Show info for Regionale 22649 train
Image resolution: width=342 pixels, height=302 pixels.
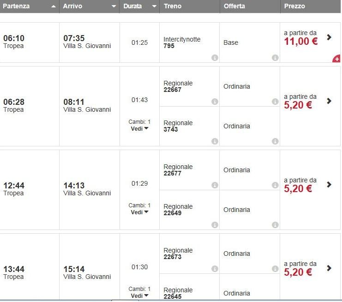[215, 225]
